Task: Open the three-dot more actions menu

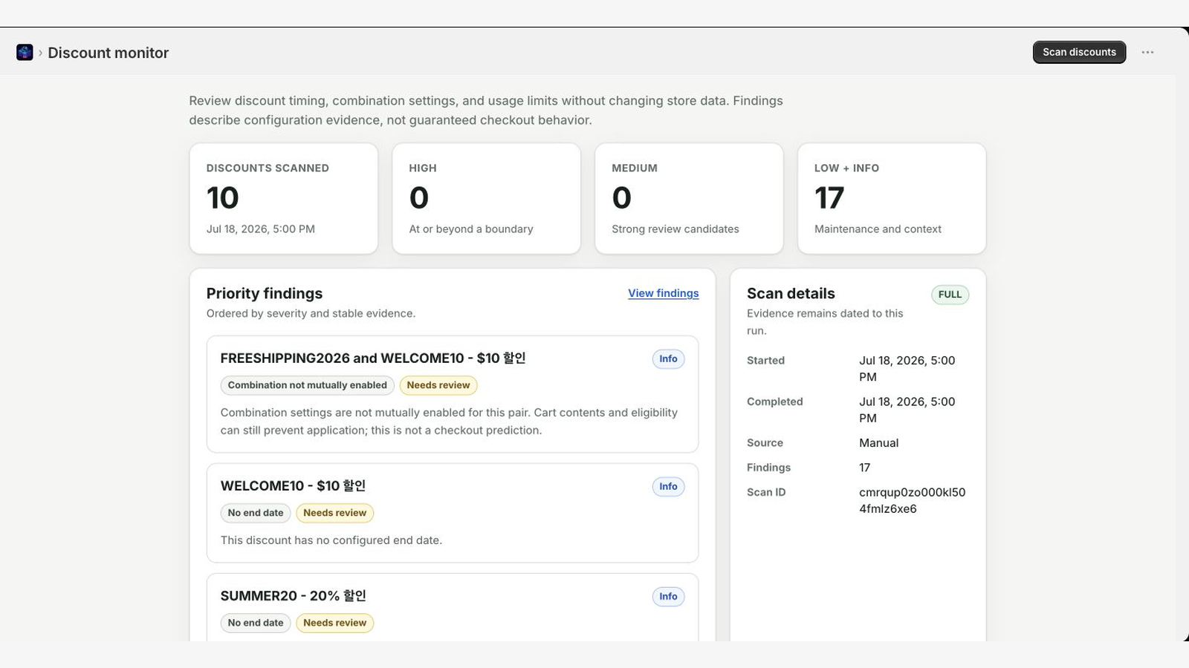Action: (x=1147, y=53)
